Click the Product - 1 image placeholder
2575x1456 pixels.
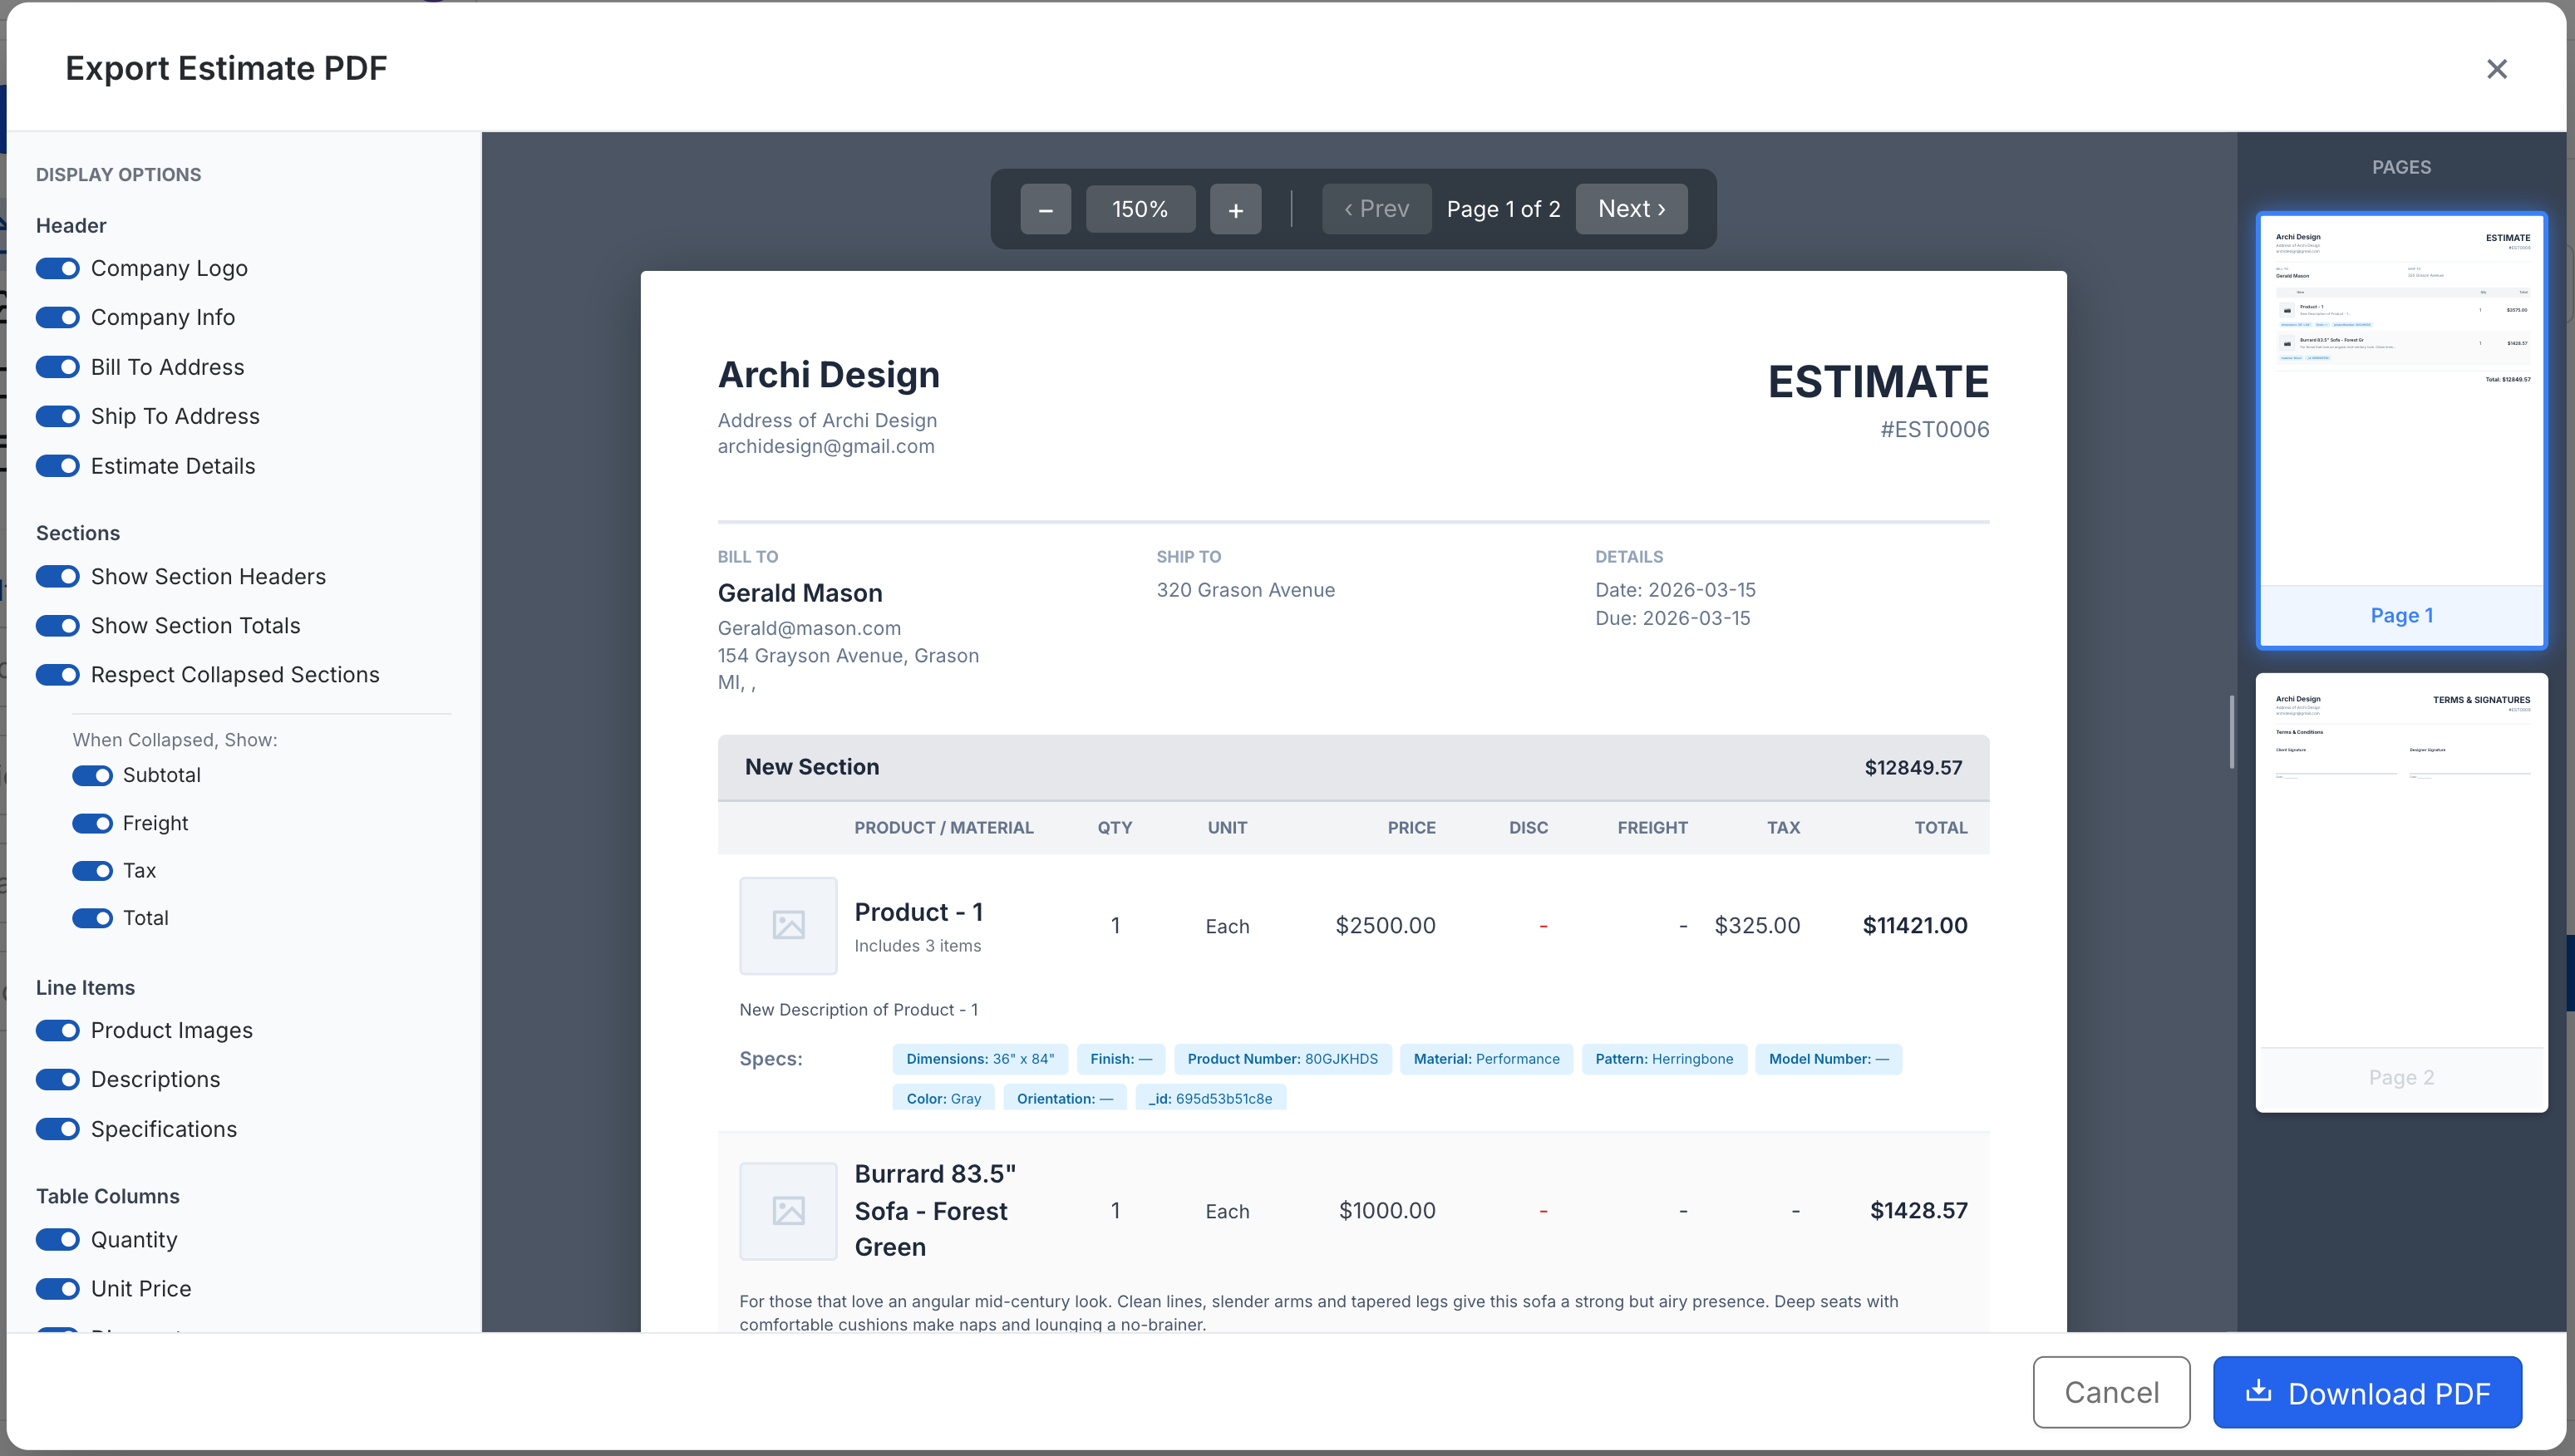tap(788, 925)
